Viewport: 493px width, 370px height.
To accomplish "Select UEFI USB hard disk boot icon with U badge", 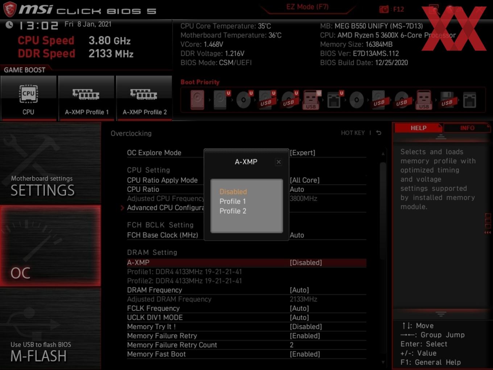I will (266, 100).
